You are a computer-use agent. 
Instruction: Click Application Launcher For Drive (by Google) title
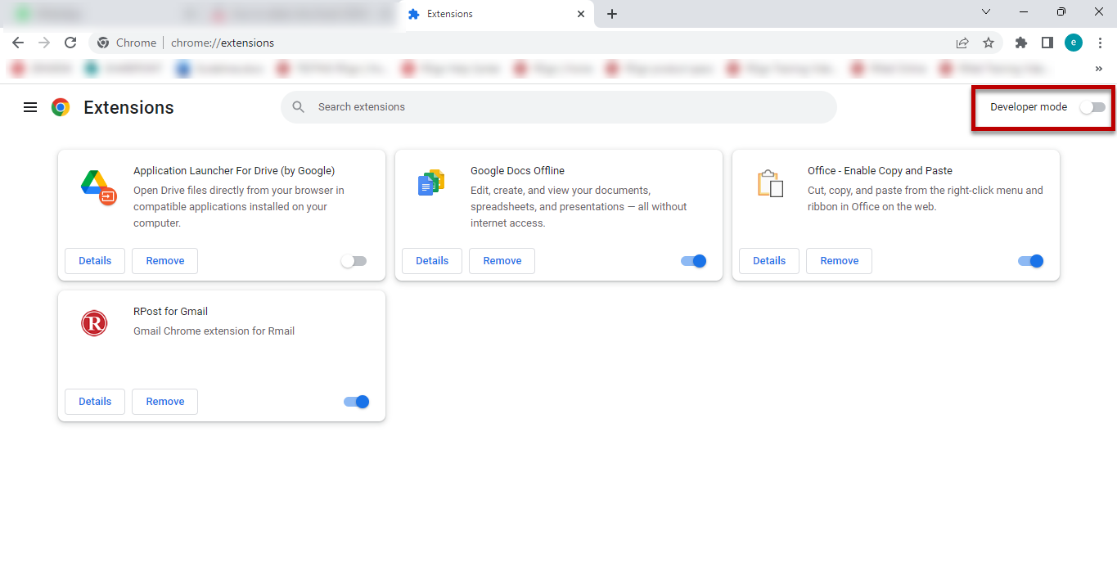coord(234,171)
